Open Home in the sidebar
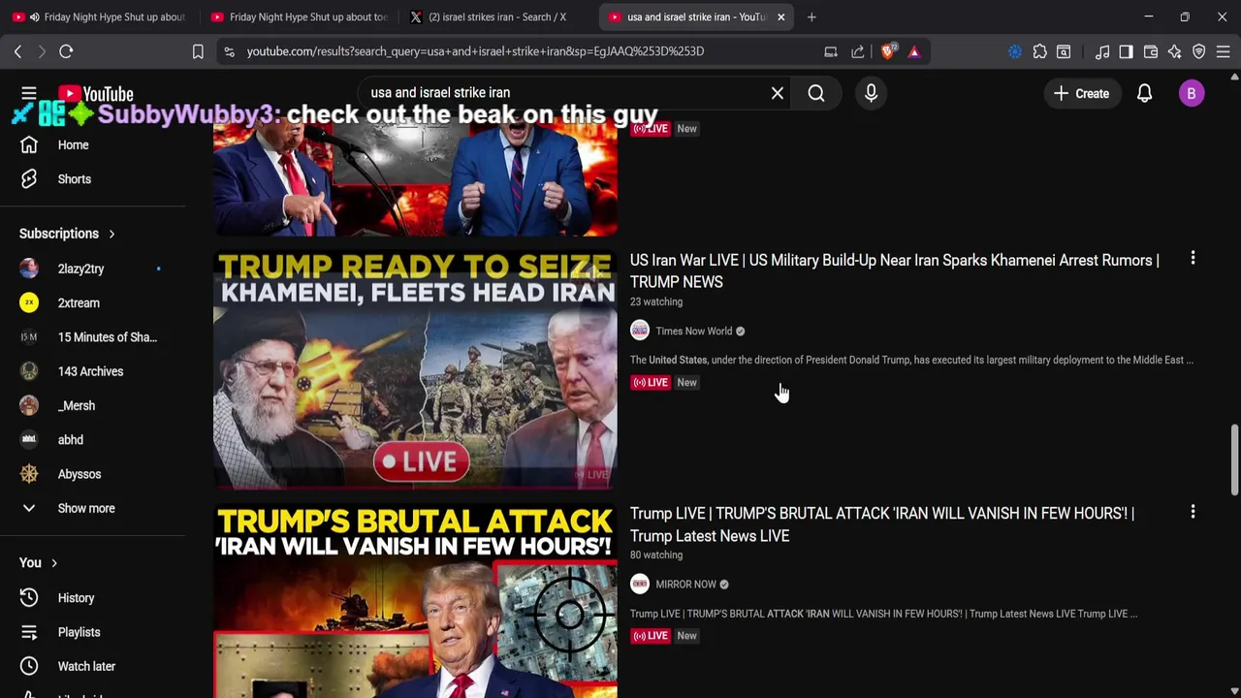 (x=73, y=145)
